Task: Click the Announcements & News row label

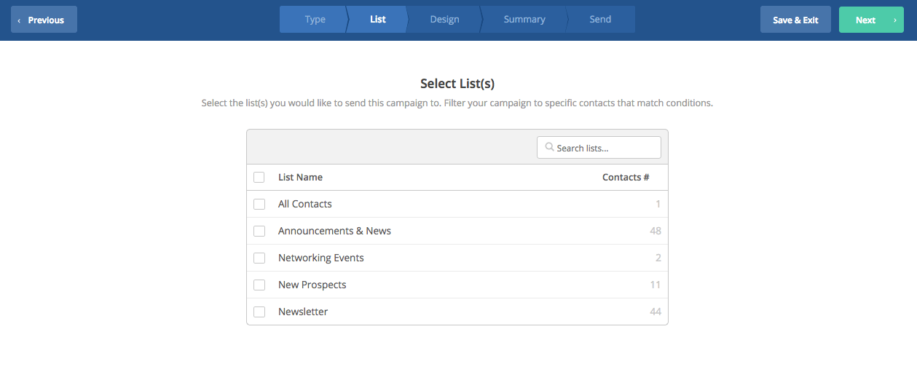Action: [x=334, y=231]
